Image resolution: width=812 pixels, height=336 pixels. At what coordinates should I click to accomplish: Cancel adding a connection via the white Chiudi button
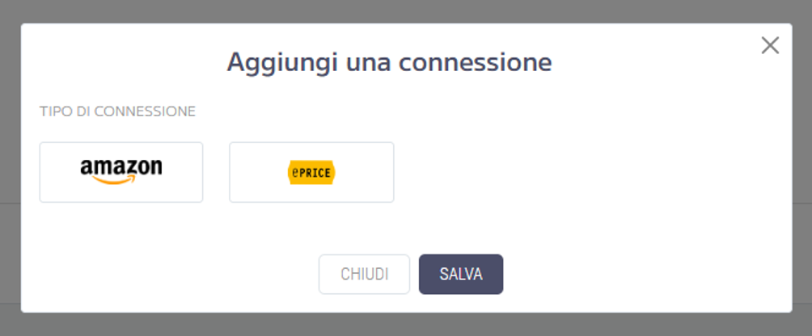click(364, 274)
